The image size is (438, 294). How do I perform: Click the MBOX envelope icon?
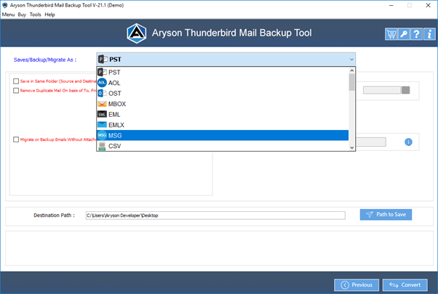pos(102,104)
